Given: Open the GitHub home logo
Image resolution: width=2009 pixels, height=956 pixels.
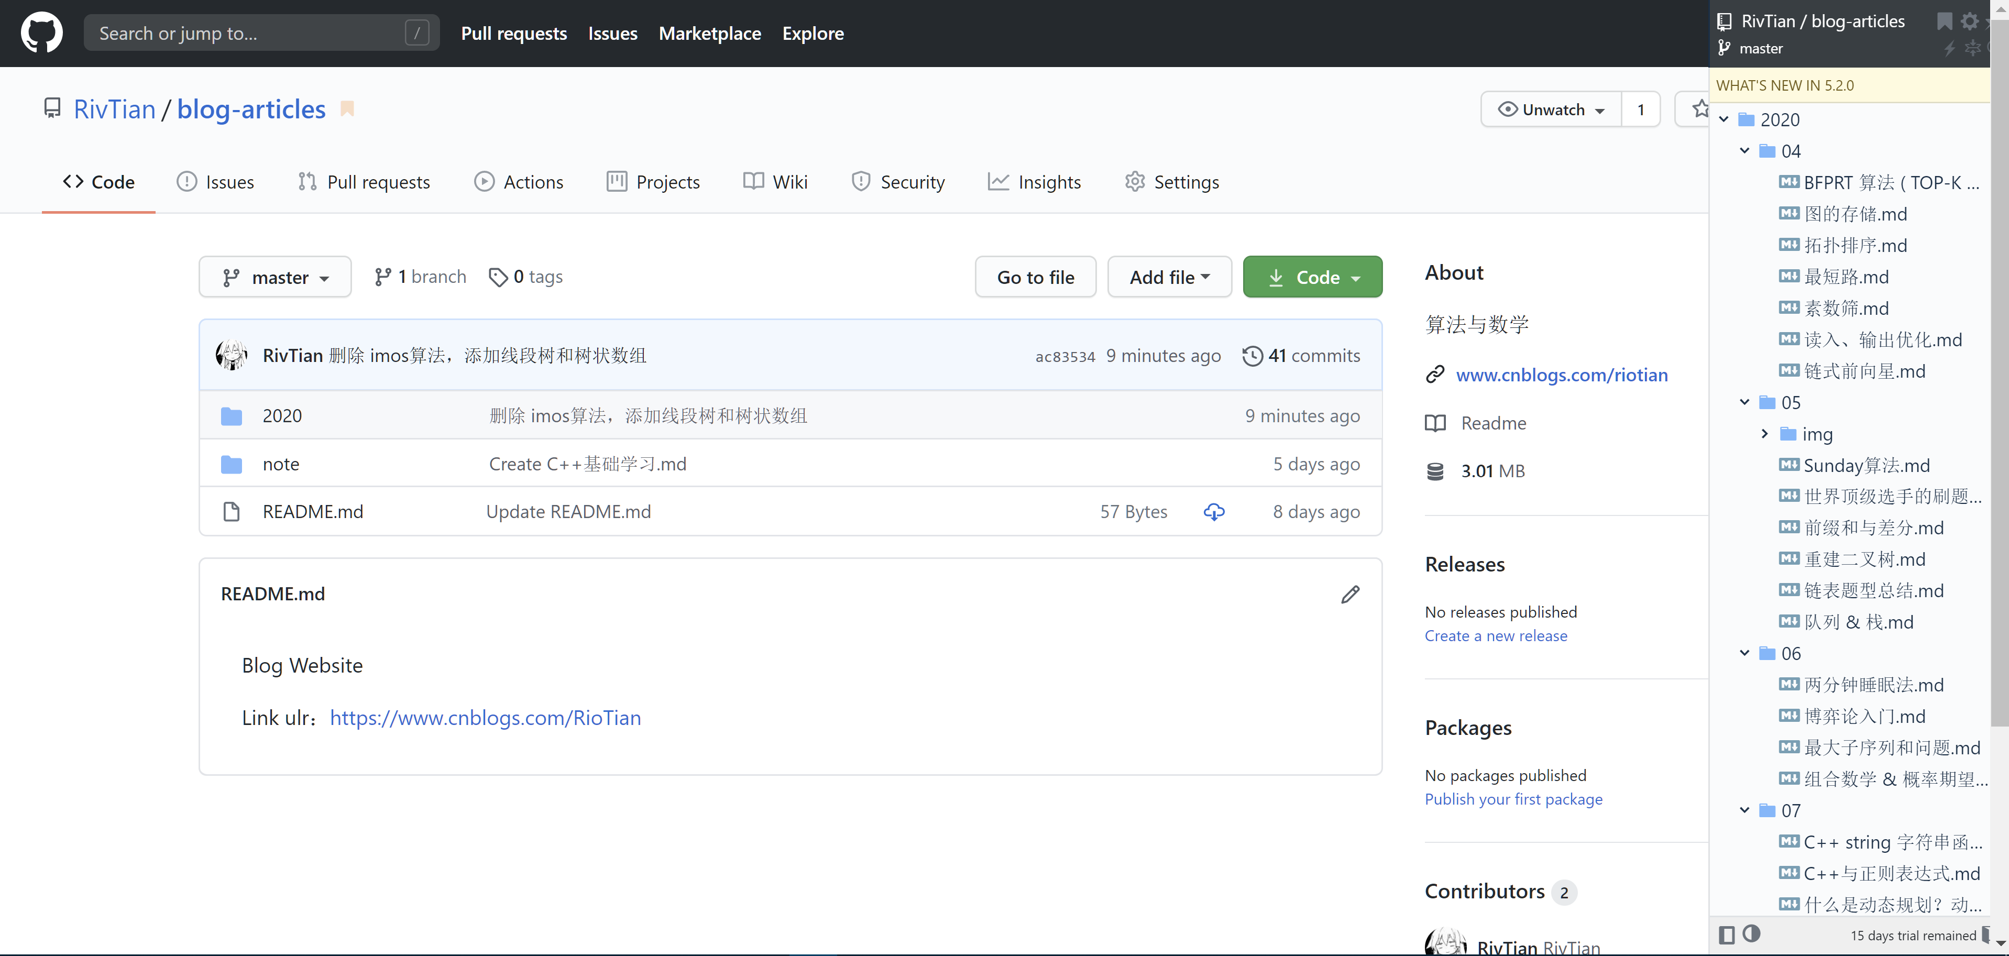Looking at the screenshot, I should pos(41,33).
